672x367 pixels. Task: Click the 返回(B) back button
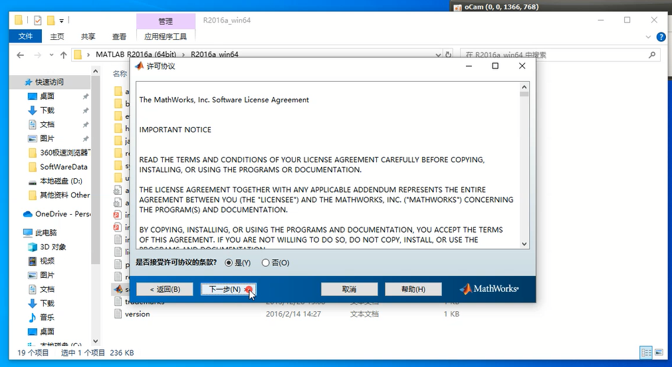165,289
